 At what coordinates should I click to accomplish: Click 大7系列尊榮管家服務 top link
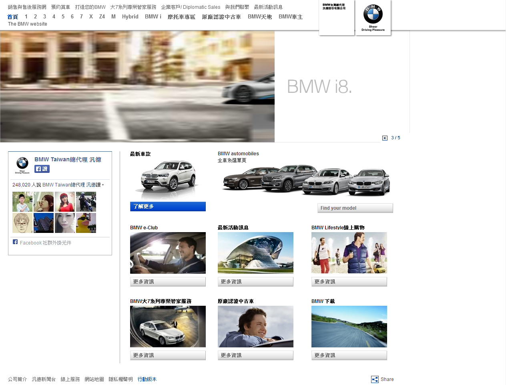(x=133, y=7)
